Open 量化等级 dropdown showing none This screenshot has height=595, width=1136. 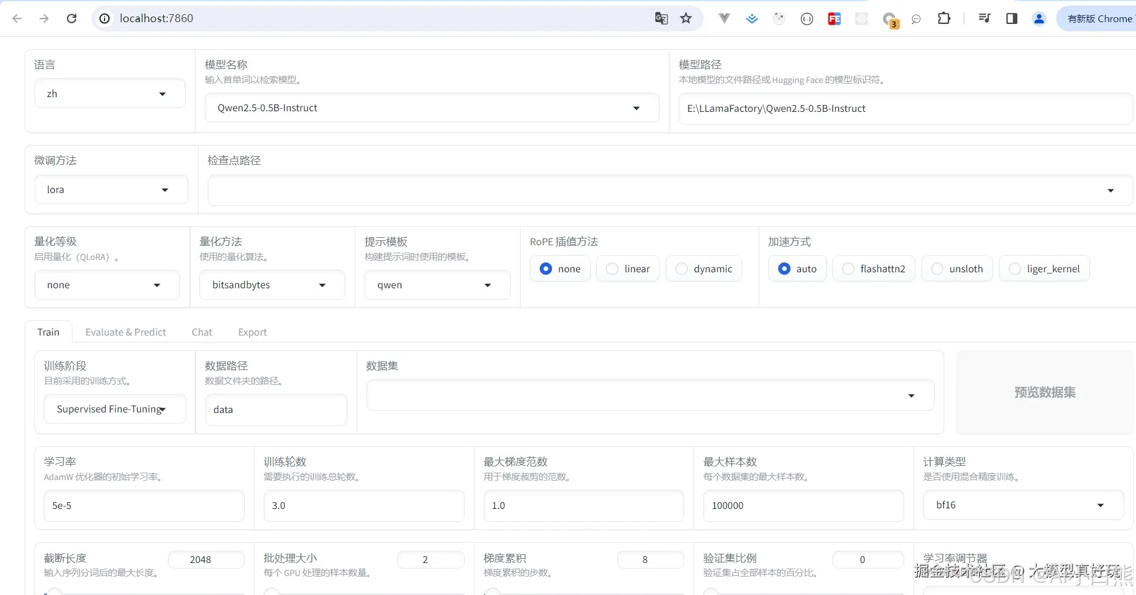(107, 285)
